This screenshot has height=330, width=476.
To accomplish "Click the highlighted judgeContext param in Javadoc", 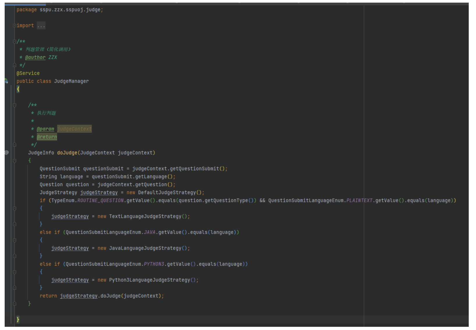I will tap(74, 129).
